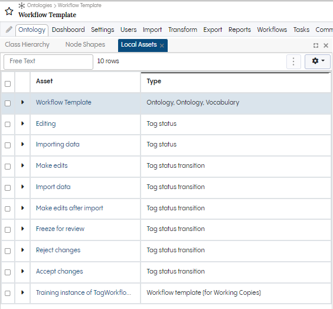This screenshot has width=333, height=309.
Task: Toggle the select-all header checkbox
Action: (8, 84)
